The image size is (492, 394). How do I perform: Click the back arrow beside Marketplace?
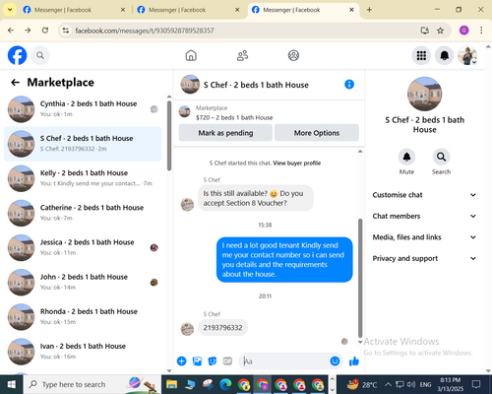[x=15, y=82]
